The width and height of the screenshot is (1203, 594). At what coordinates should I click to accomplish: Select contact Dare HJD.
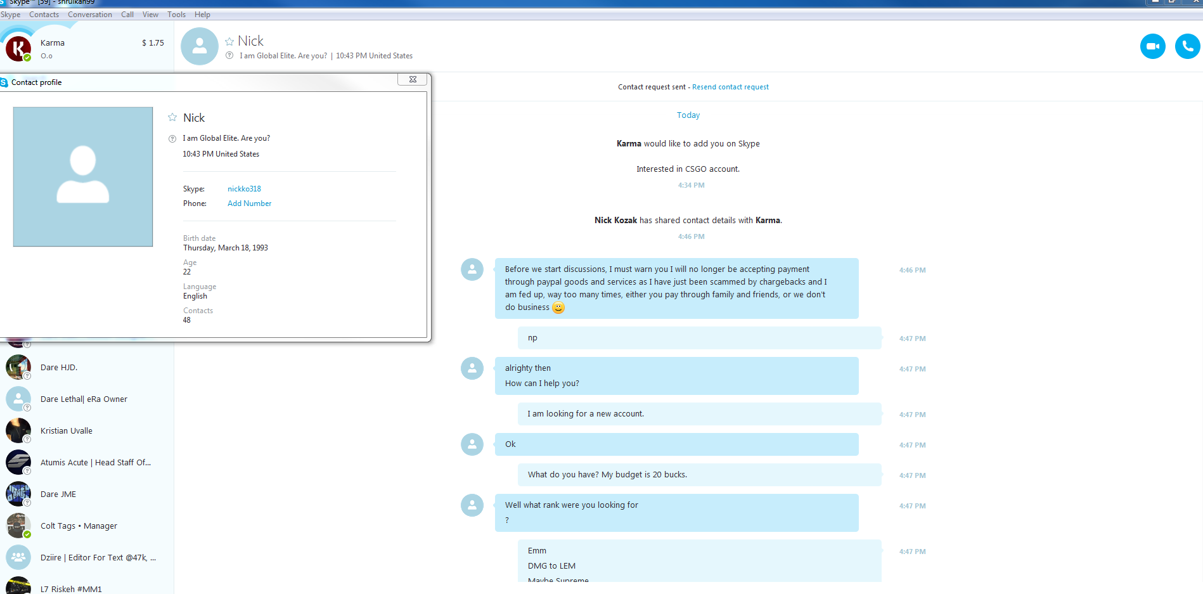(x=87, y=368)
